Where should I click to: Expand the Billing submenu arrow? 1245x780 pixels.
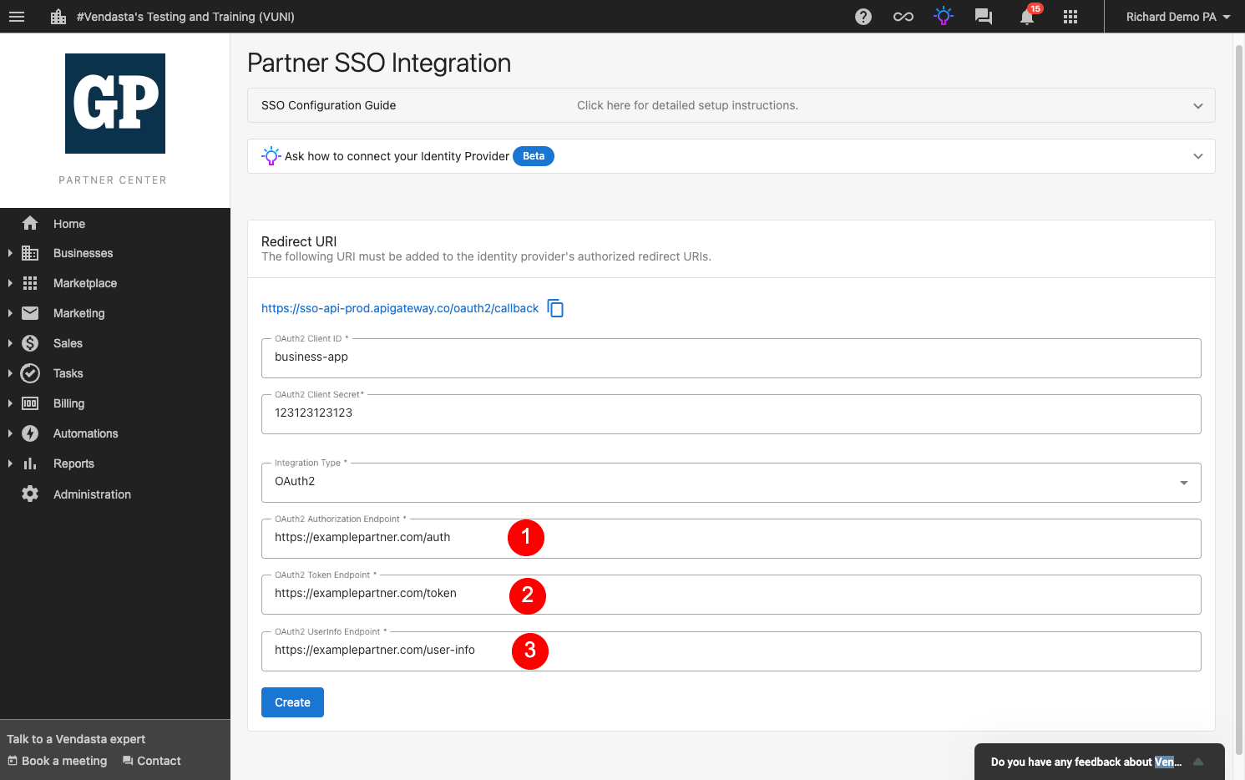point(10,403)
